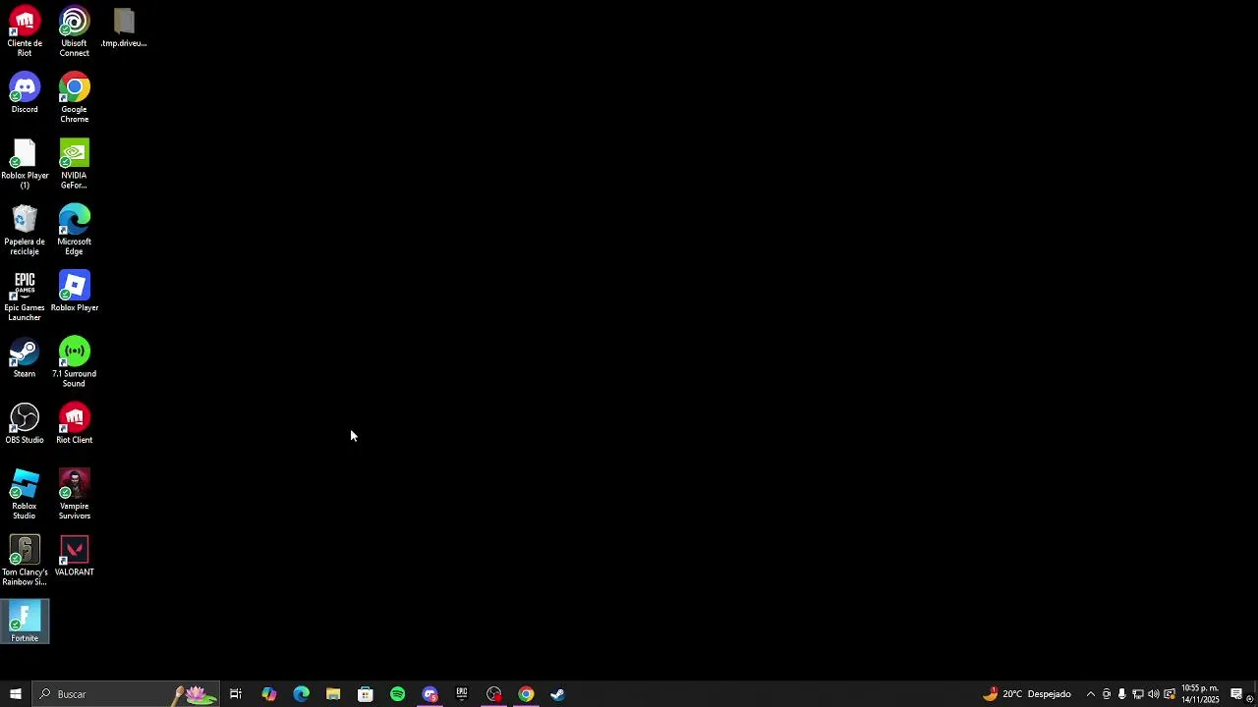Image resolution: width=1258 pixels, height=707 pixels.
Task: Select Tom Clancy's Rainbow Six icon
Action: point(25,560)
